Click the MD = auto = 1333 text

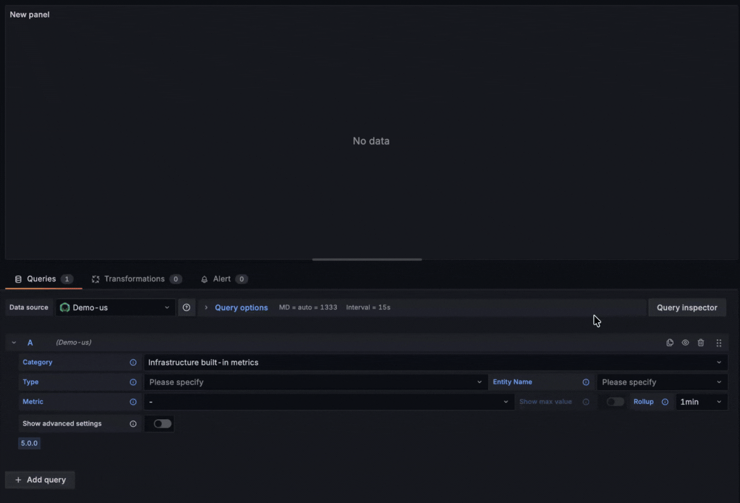click(x=308, y=308)
